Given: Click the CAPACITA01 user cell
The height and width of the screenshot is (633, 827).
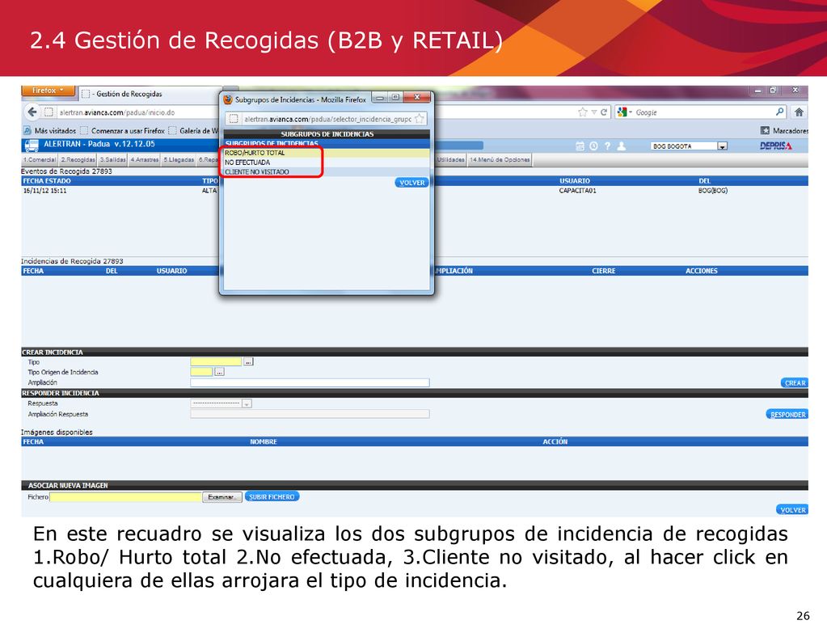Looking at the screenshot, I should [577, 191].
